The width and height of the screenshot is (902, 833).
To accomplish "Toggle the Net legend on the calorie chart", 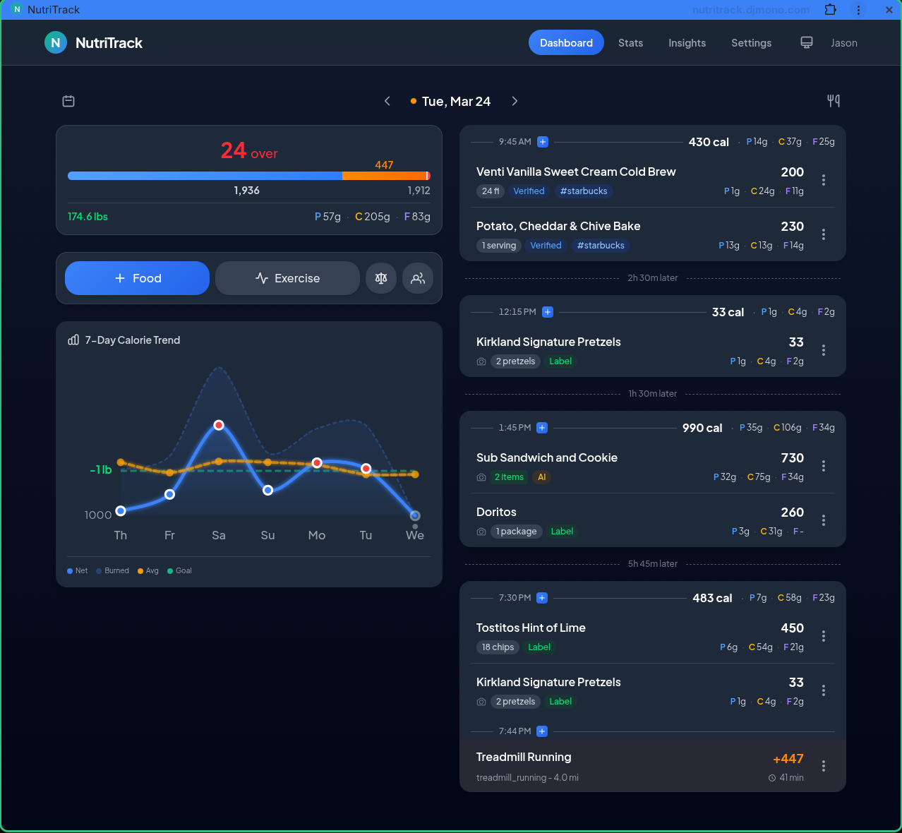I will [x=77, y=570].
